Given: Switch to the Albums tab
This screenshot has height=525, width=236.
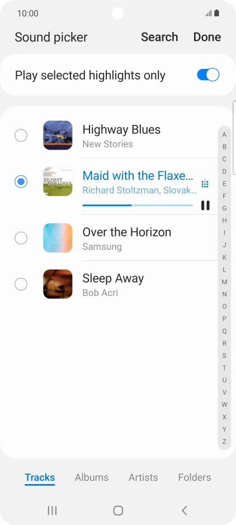Looking at the screenshot, I should click(92, 477).
